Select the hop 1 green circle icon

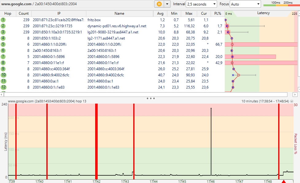pyautogui.click(x=3, y=20)
